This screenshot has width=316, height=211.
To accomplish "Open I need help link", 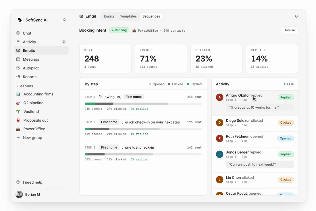I will click(x=33, y=182).
